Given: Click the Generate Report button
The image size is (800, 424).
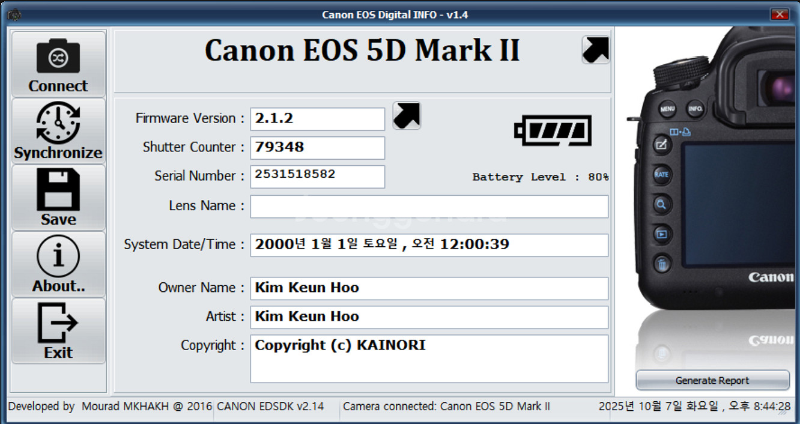Looking at the screenshot, I should (x=712, y=380).
